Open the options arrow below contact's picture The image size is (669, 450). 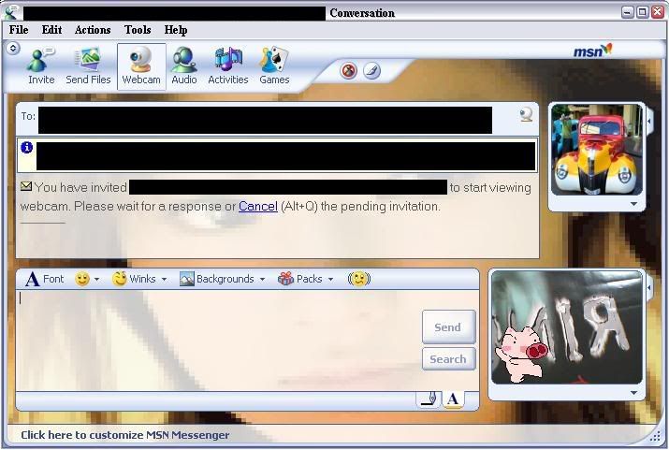[633, 204]
